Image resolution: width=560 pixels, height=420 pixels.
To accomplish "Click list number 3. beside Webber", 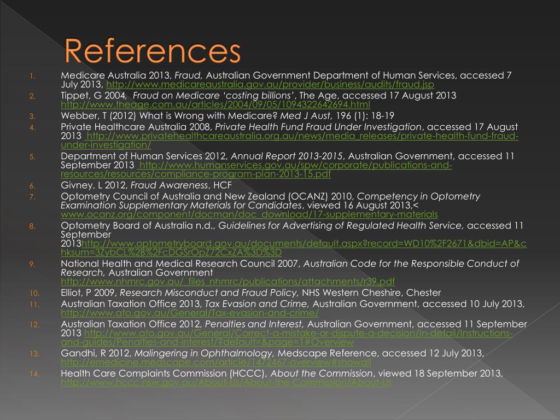I will pyautogui.click(x=32, y=116).
